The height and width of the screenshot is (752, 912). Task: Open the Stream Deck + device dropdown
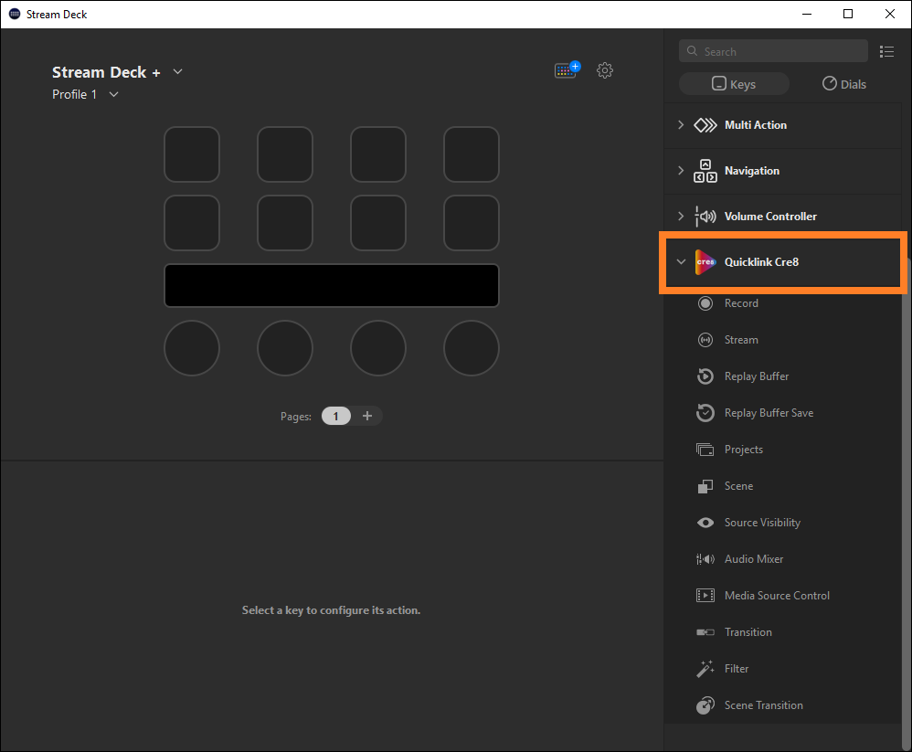(178, 72)
